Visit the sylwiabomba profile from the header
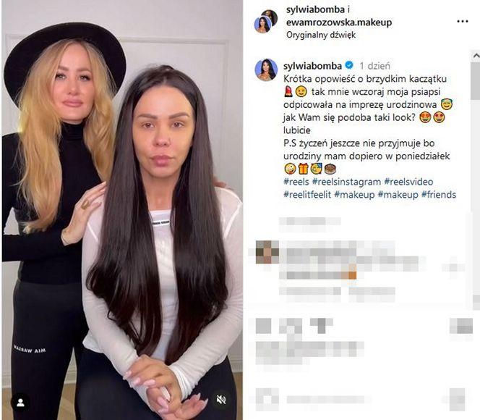This screenshot has width=480, height=420. click(x=315, y=10)
